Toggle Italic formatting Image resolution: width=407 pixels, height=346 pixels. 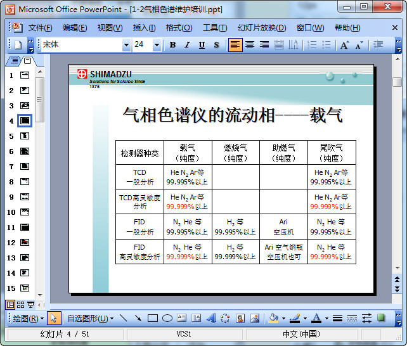click(x=187, y=45)
